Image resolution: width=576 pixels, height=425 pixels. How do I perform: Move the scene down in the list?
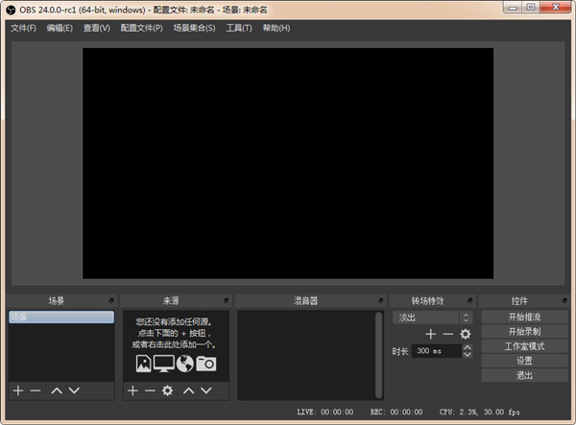click(x=74, y=390)
